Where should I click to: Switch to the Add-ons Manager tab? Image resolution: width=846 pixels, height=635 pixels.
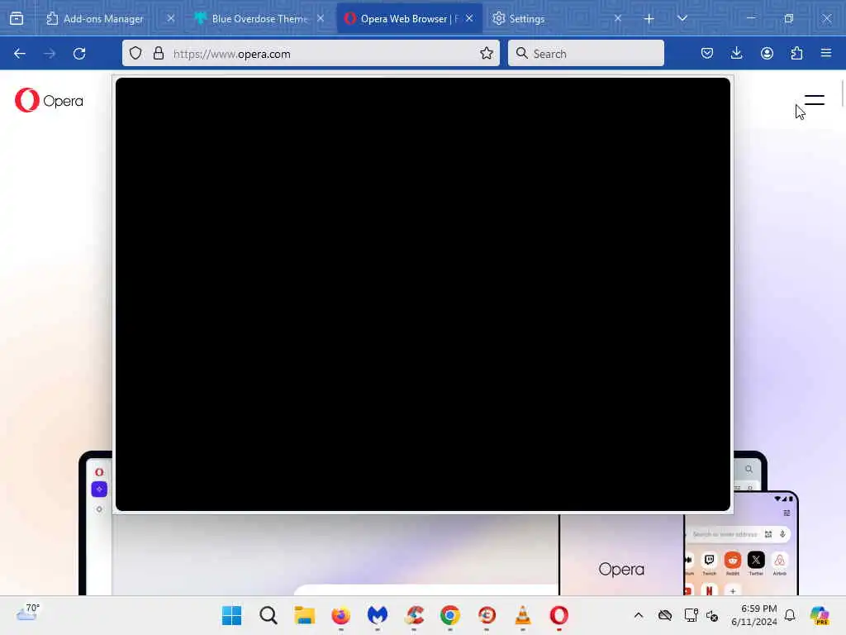tap(103, 19)
